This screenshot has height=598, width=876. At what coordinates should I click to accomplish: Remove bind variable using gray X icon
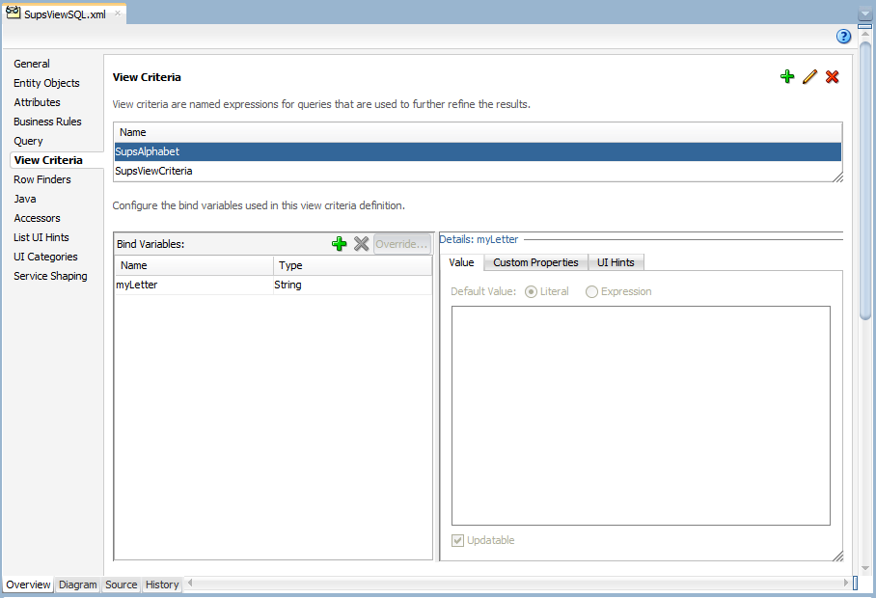(x=361, y=244)
